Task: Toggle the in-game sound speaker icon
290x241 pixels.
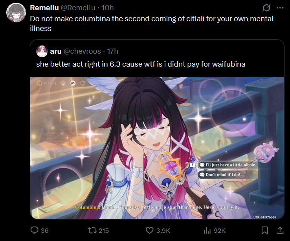Action: 83,83
